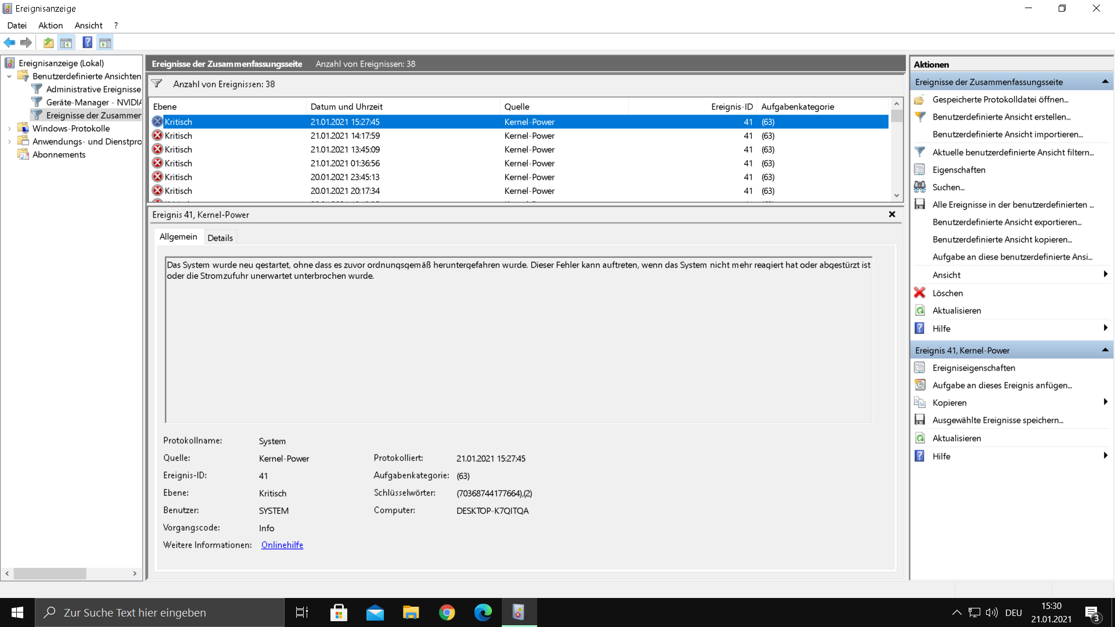1115x627 pixels.
Task: Open the Aktion menu
Action: point(51,26)
